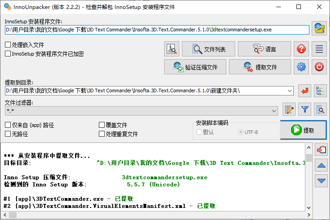The width and height of the screenshot is (330, 220).
Task: Click the log horizontal scrollbar right arrow
Action: (x=309, y=215)
